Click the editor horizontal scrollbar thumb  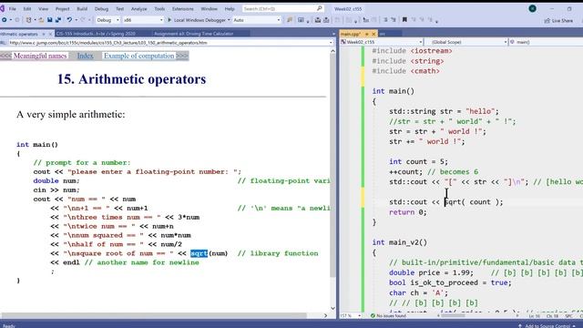coord(453,316)
